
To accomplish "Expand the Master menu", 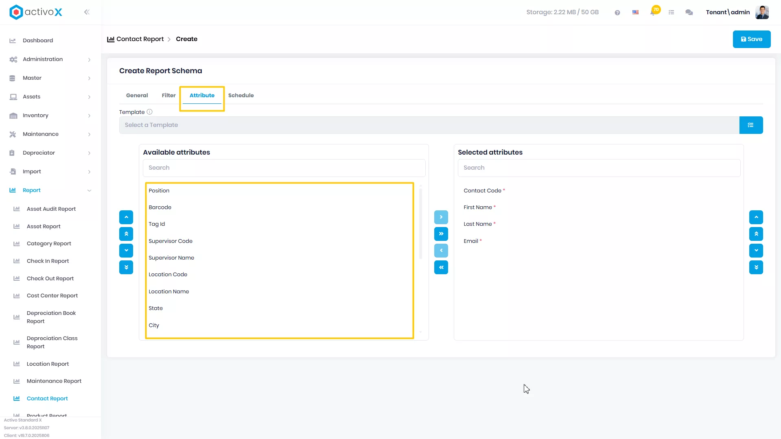I will [50, 78].
